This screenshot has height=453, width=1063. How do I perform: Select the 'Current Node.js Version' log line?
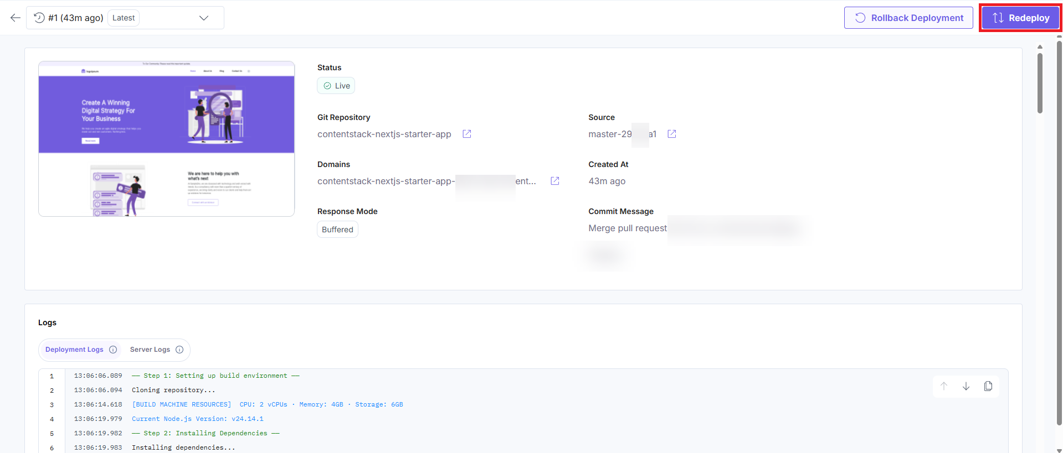tap(198, 419)
